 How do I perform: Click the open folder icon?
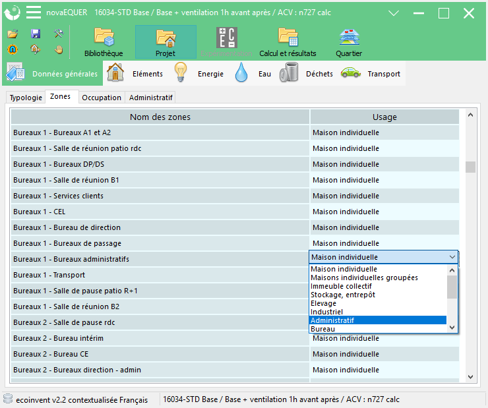(13, 34)
